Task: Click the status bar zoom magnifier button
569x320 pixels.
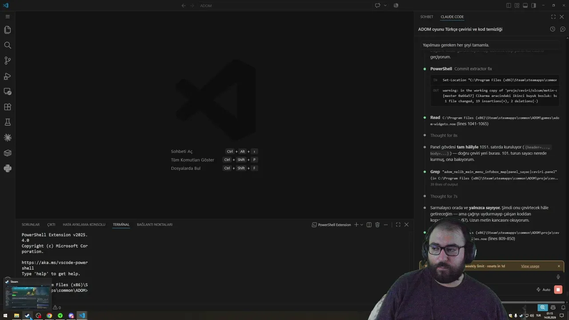Action: (542, 308)
